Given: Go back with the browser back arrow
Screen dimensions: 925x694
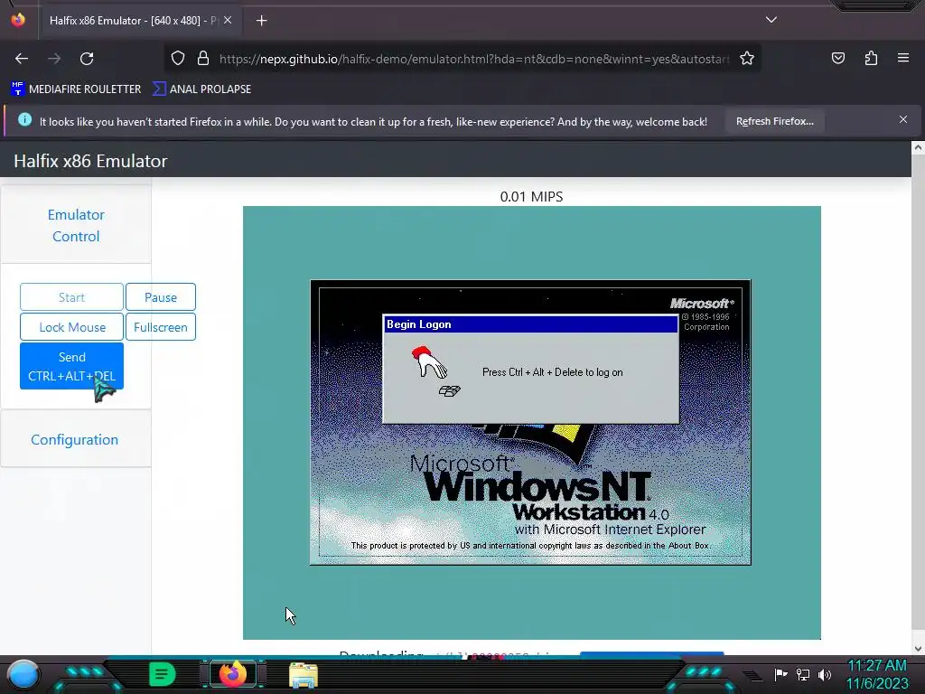Looking at the screenshot, I should pos(22,59).
